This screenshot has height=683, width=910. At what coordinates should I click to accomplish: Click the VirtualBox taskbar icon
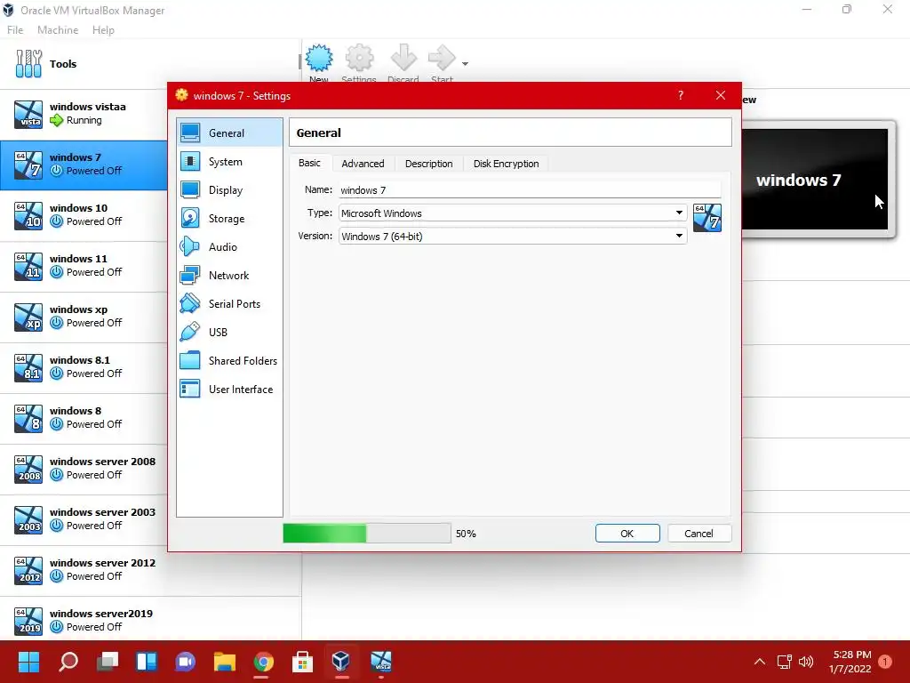point(341,661)
